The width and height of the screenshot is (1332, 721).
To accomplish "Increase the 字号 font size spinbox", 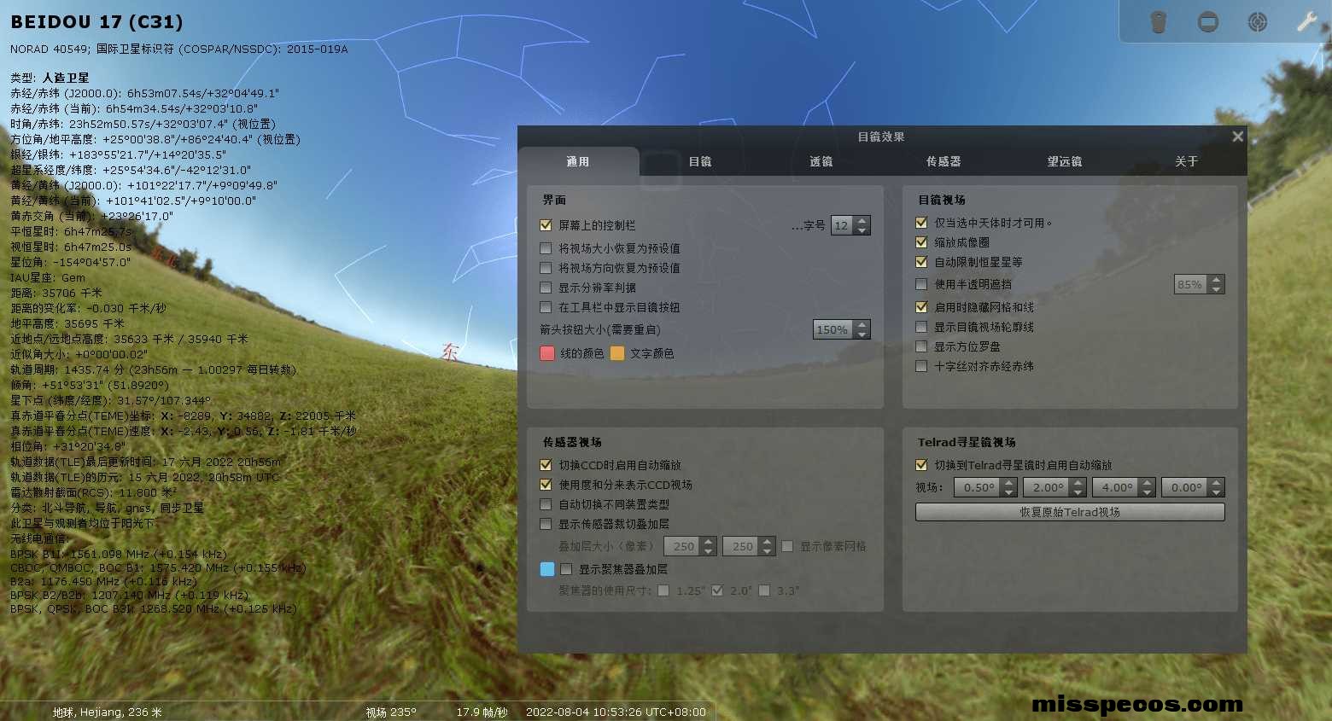I will (862, 221).
